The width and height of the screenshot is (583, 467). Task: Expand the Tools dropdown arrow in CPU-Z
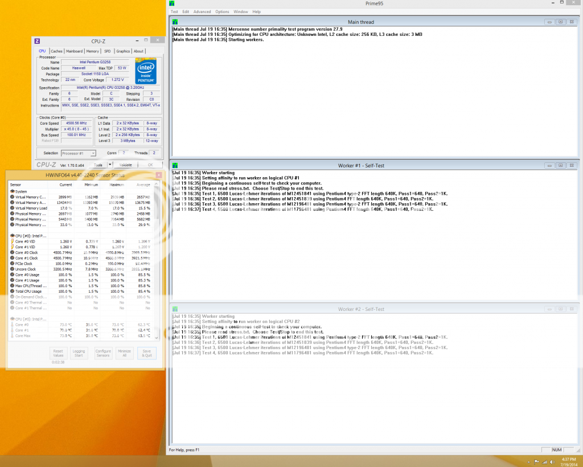point(109,165)
